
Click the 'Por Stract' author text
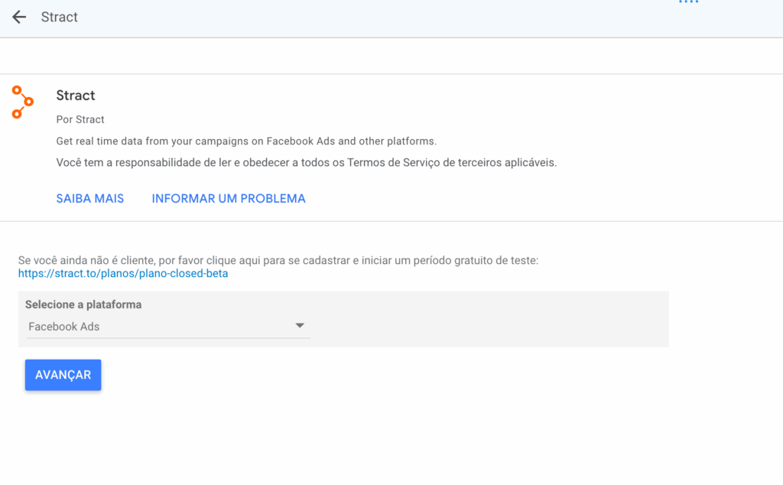pyautogui.click(x=80, y=119)
